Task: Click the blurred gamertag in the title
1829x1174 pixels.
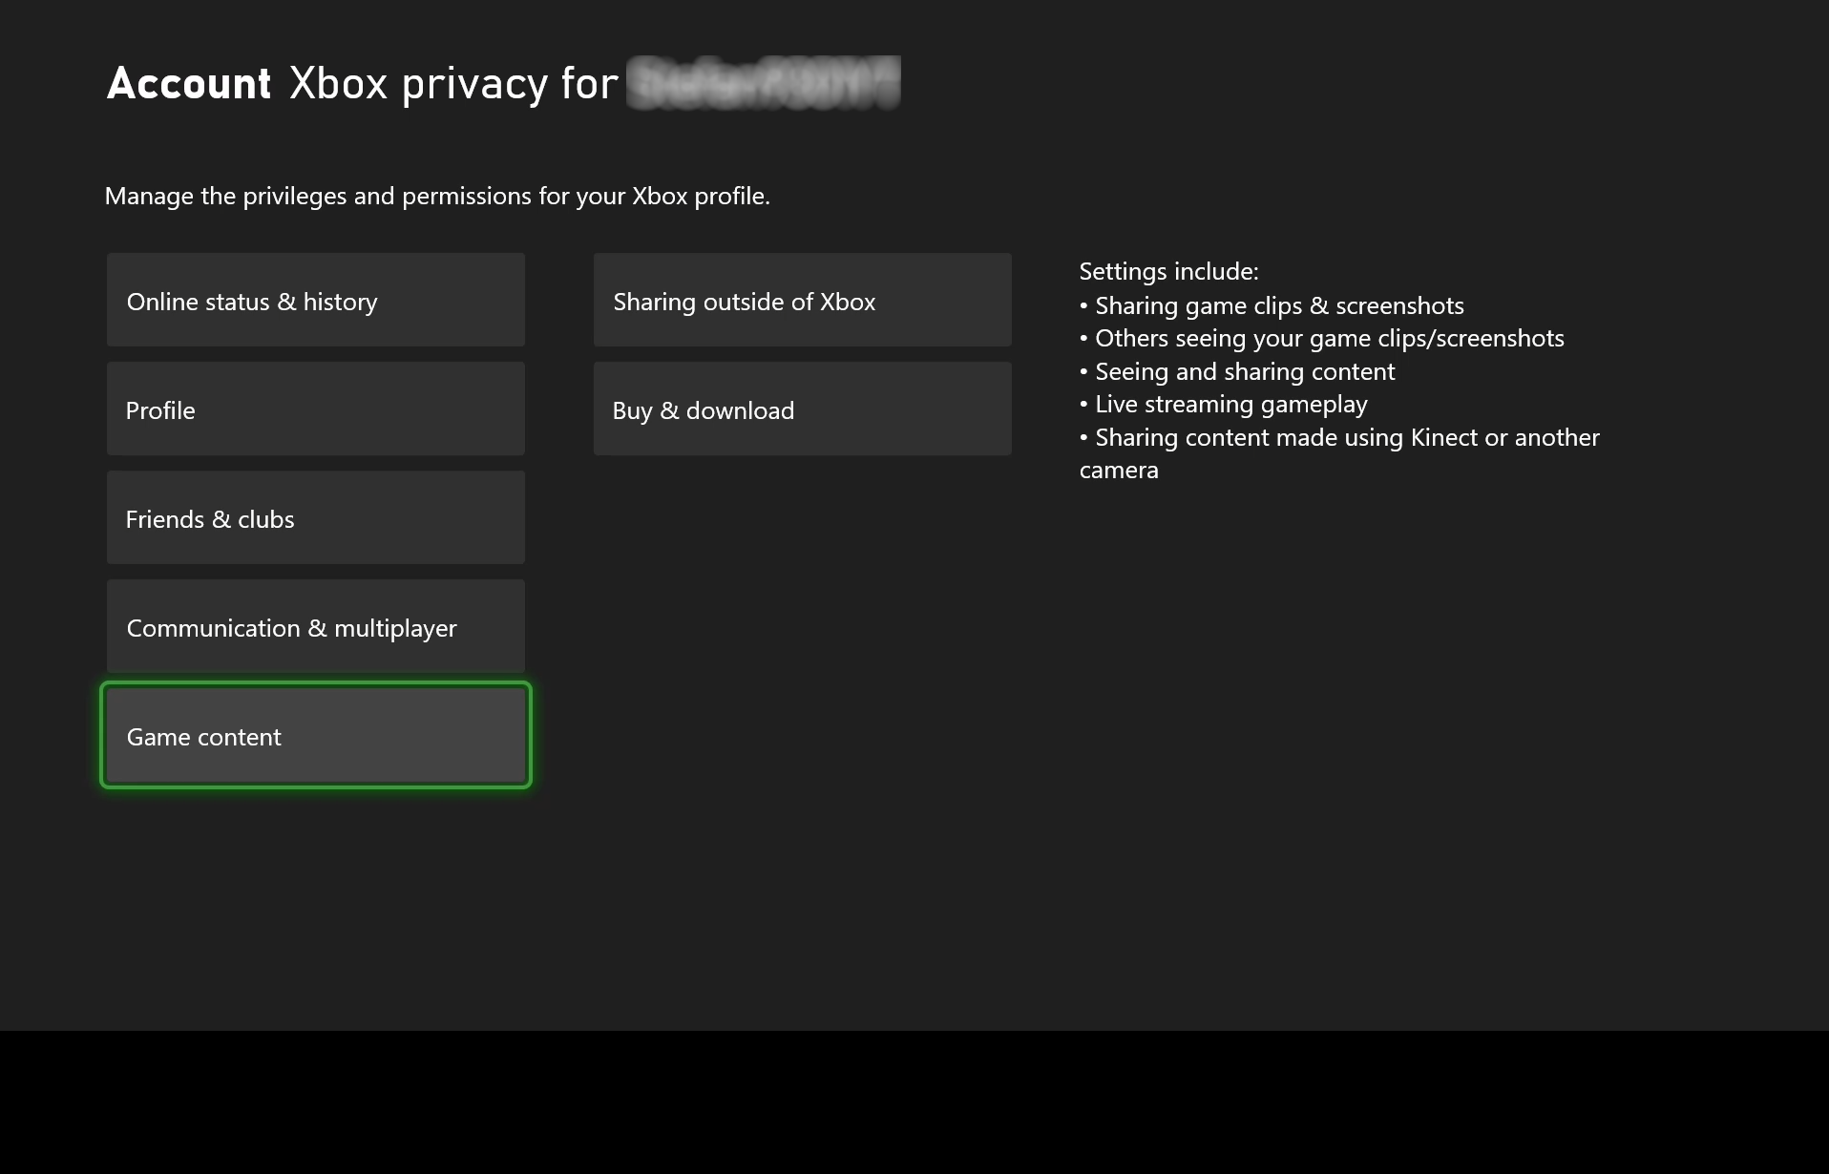Action: [764, 82]
